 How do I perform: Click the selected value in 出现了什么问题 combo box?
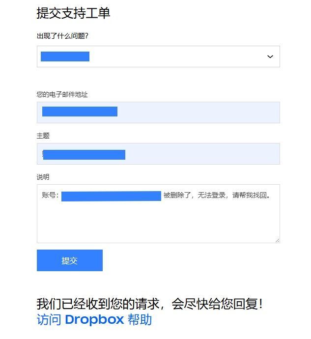point(65,56)
